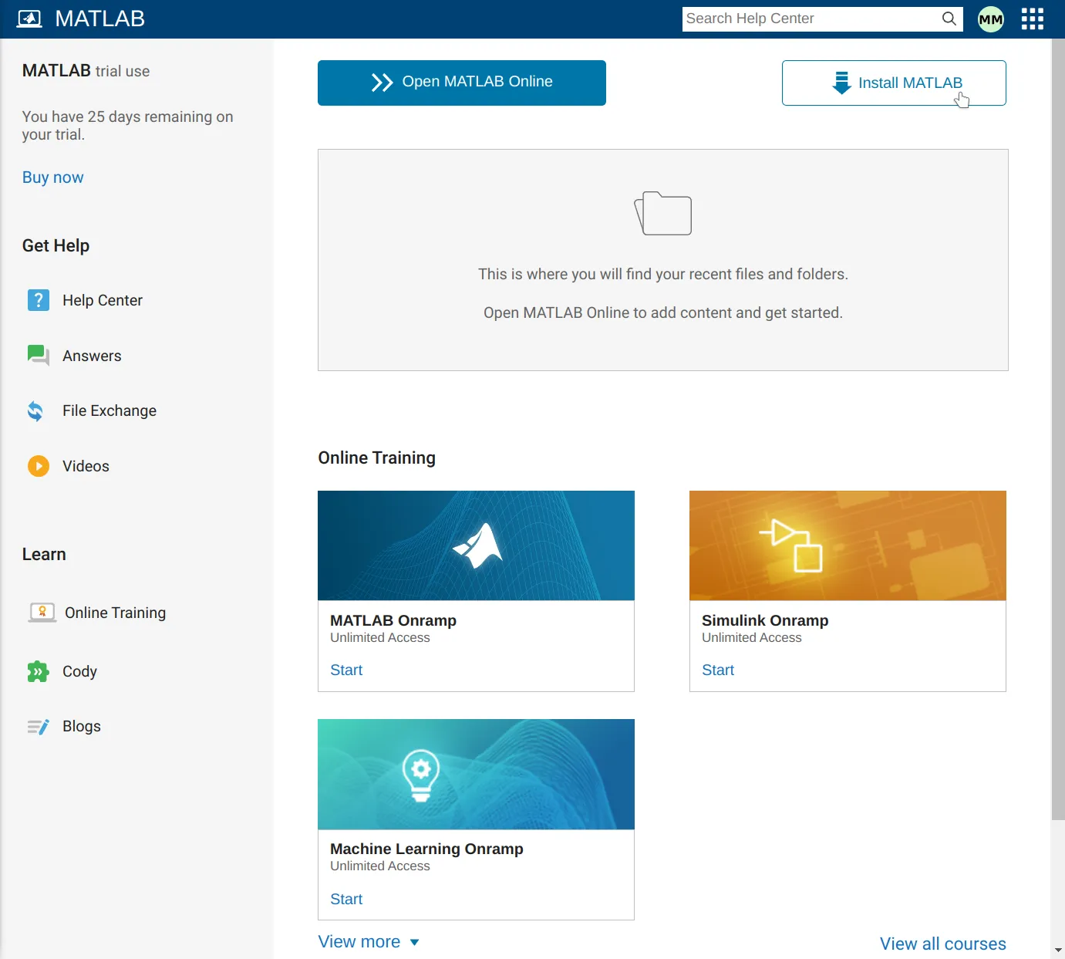Screen dimensions: 1065x959
Task: Click View all courses link
Action: pyautogui.click(x=943, y=944)
